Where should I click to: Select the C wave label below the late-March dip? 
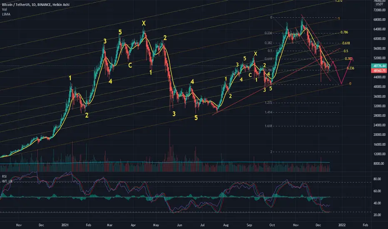130,65
